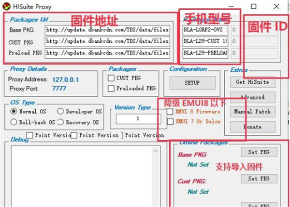This screenshot has height=207, width=290.
Task: Choose the Developer OS option
Action: point(61,112)
